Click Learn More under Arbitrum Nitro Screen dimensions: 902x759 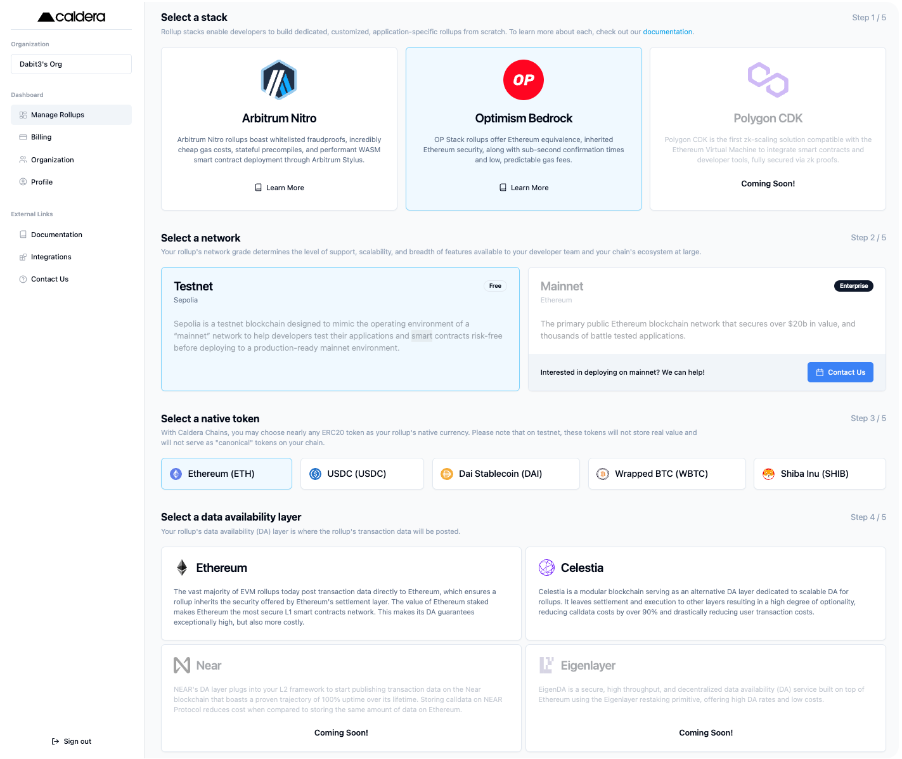(x=279, y=188)
